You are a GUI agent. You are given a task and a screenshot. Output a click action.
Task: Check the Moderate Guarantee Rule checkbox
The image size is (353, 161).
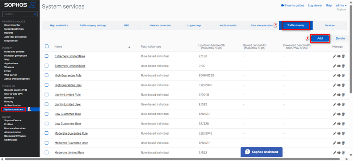(47, 133)
